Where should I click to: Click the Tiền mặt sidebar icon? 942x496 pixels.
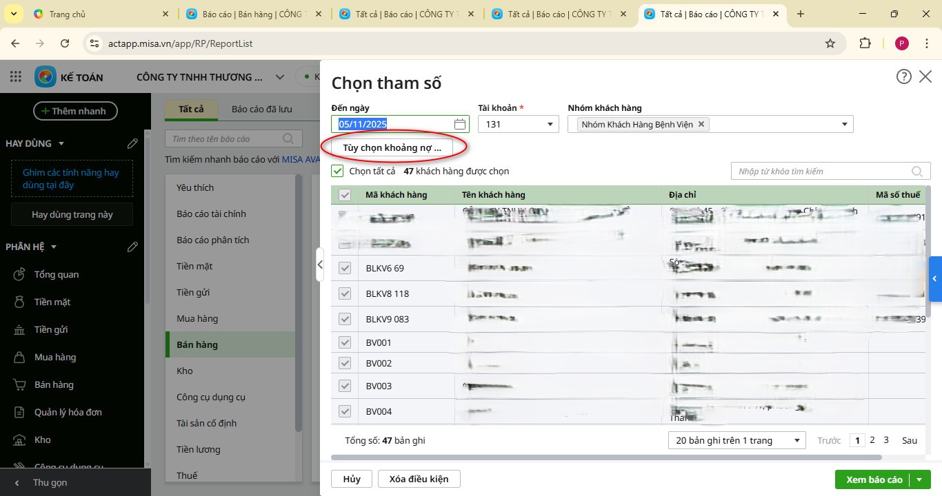pos(20,302)
